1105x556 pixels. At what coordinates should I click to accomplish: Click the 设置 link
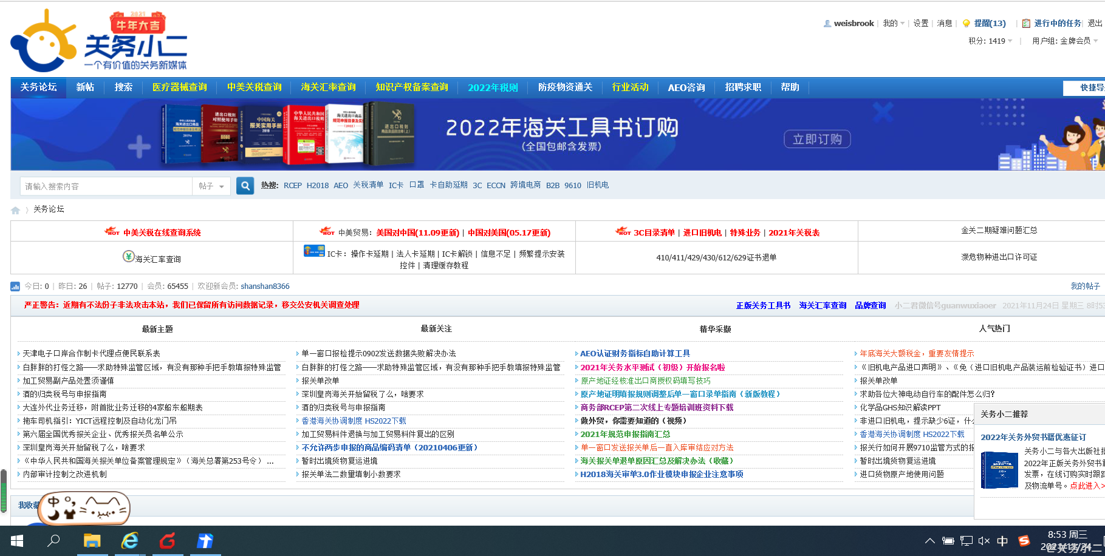[921, 24]
